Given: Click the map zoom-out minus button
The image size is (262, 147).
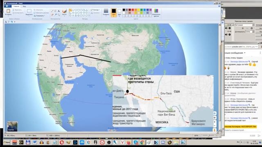Looking at the screenshot, I should [215, 126].
